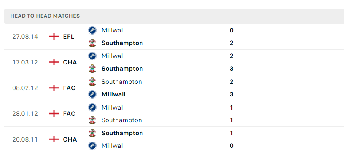Click England flag beside EFL label
The image size is (344, 155).
(x=54, y=37)
